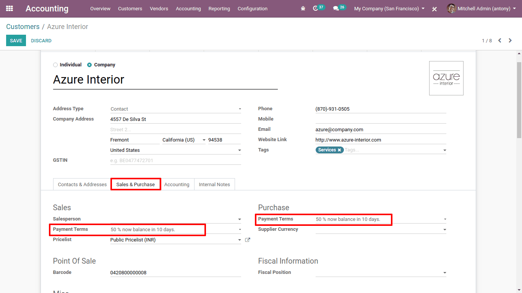Click the GSTIN input field
This screenshot has height=293, width=522.
[176, 161]
